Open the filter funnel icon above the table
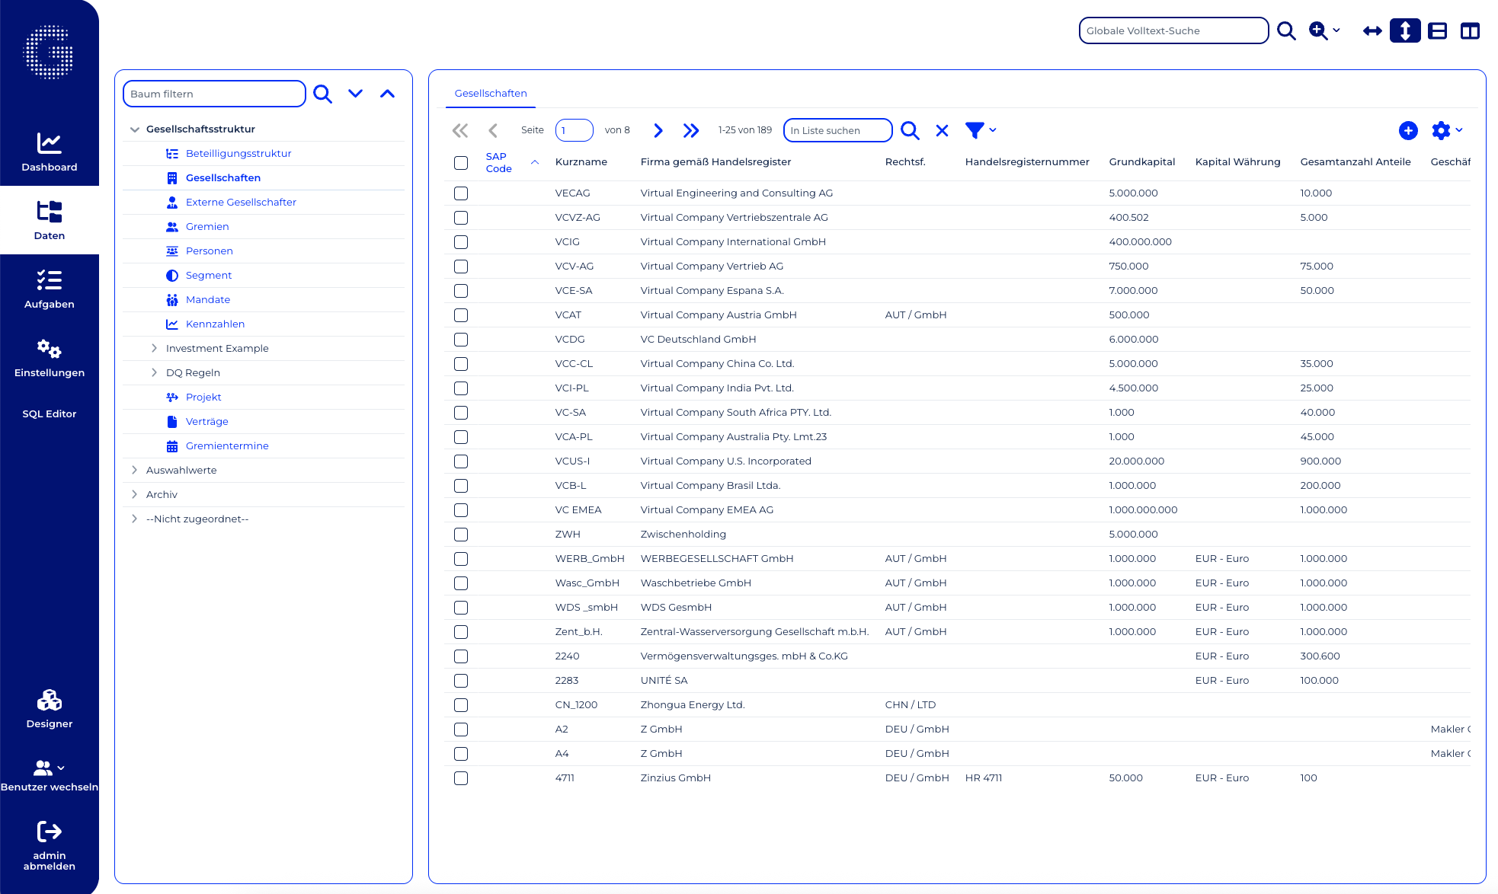 975,131
